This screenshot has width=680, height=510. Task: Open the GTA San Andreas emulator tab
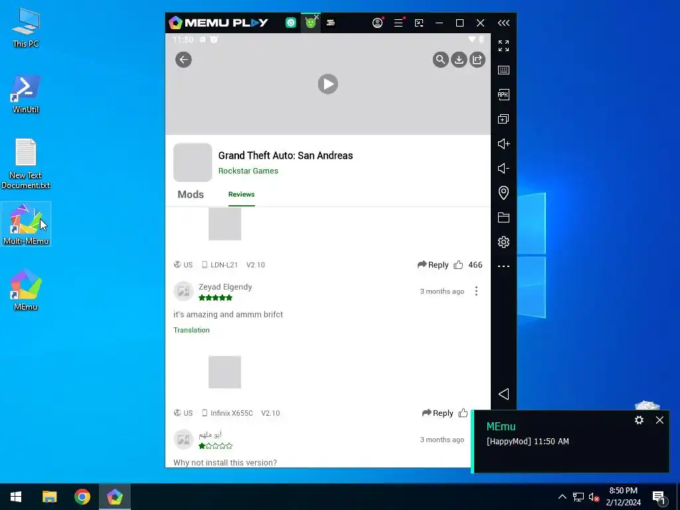pos(331,23)
